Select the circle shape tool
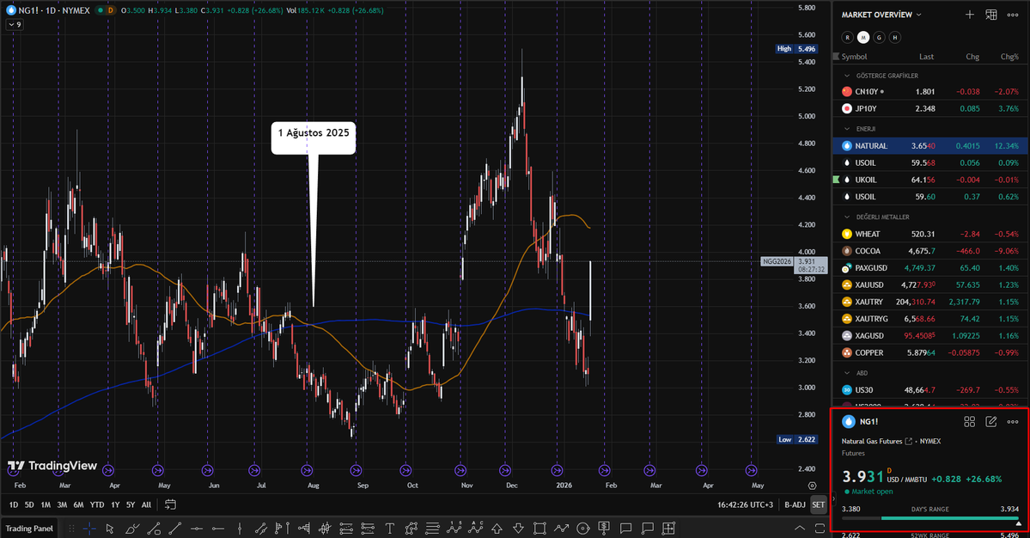 [x=582, y=529]
